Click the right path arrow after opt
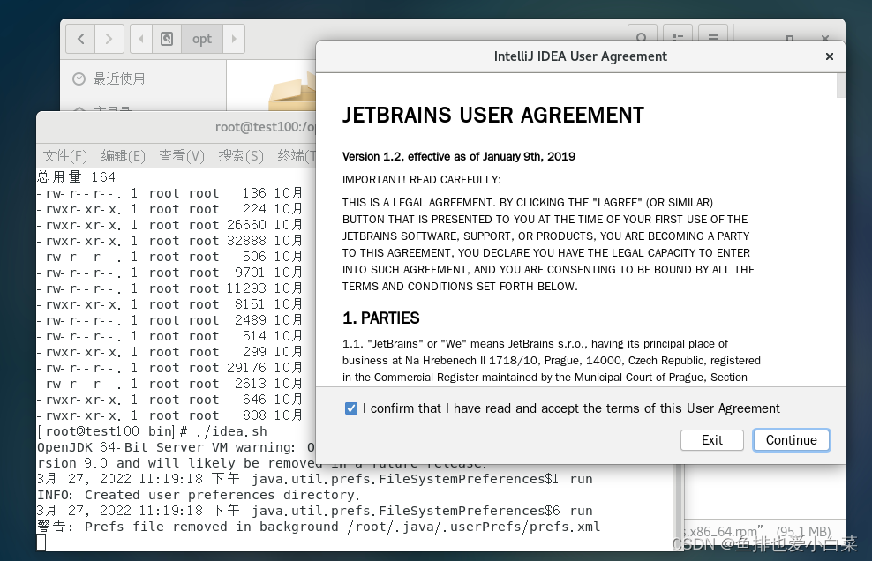This screenshot has height=561, width=872. tap(234, 39)
